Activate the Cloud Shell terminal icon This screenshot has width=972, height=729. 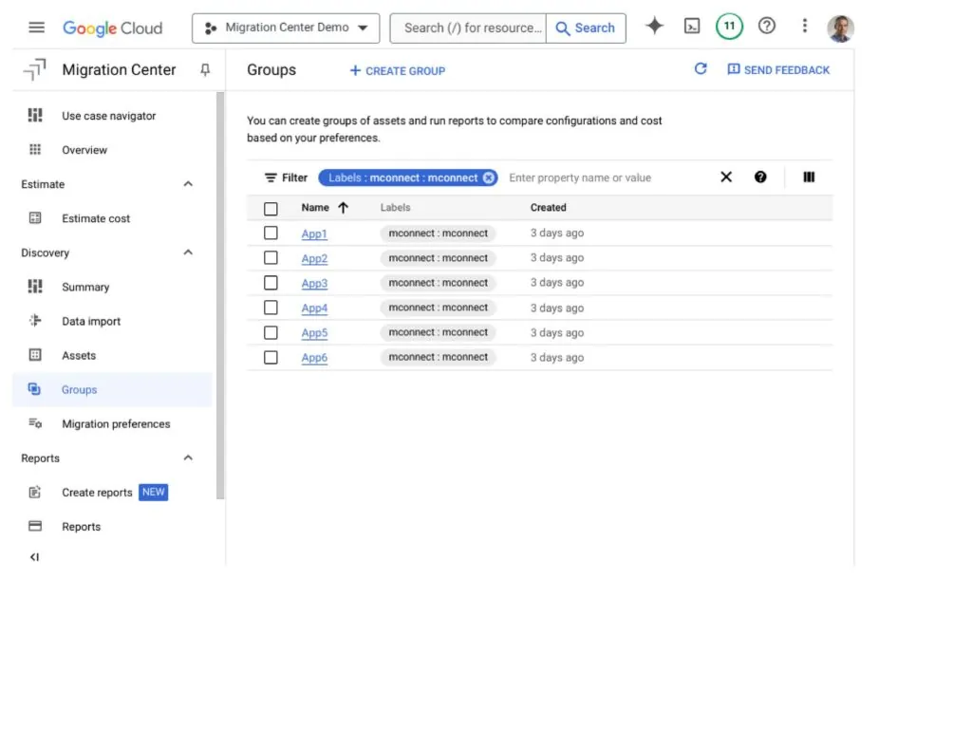point(692,26)
